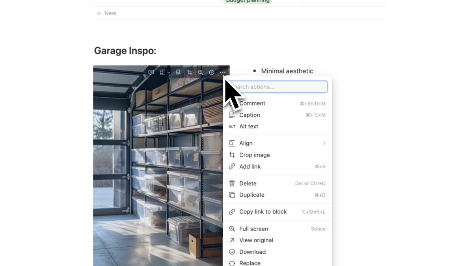The image size is (473, 266).
Task: Click the download arrow icon in image toolbar
Action: click(212, 73)
